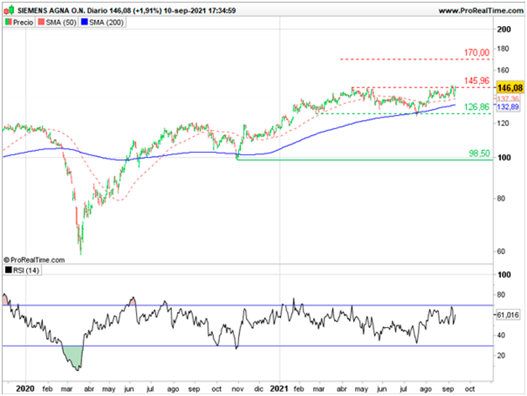Click the 200 price scale label
The width and height of the screenshot is (527, 396).
(x=504, y=29)
